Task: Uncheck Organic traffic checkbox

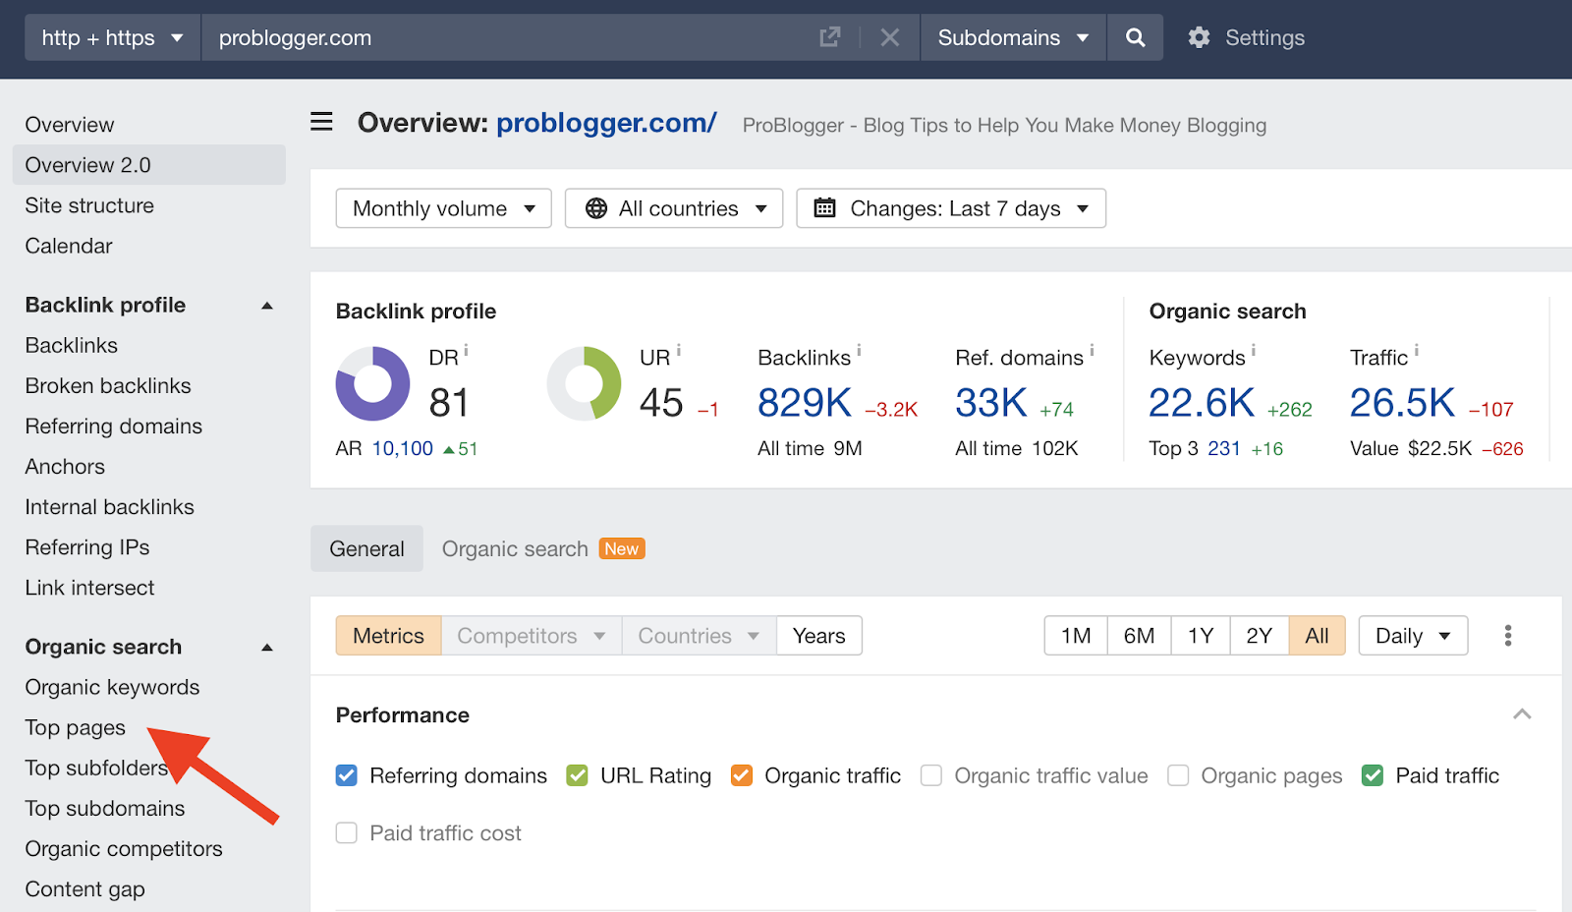Action: [x=742, y=775]
